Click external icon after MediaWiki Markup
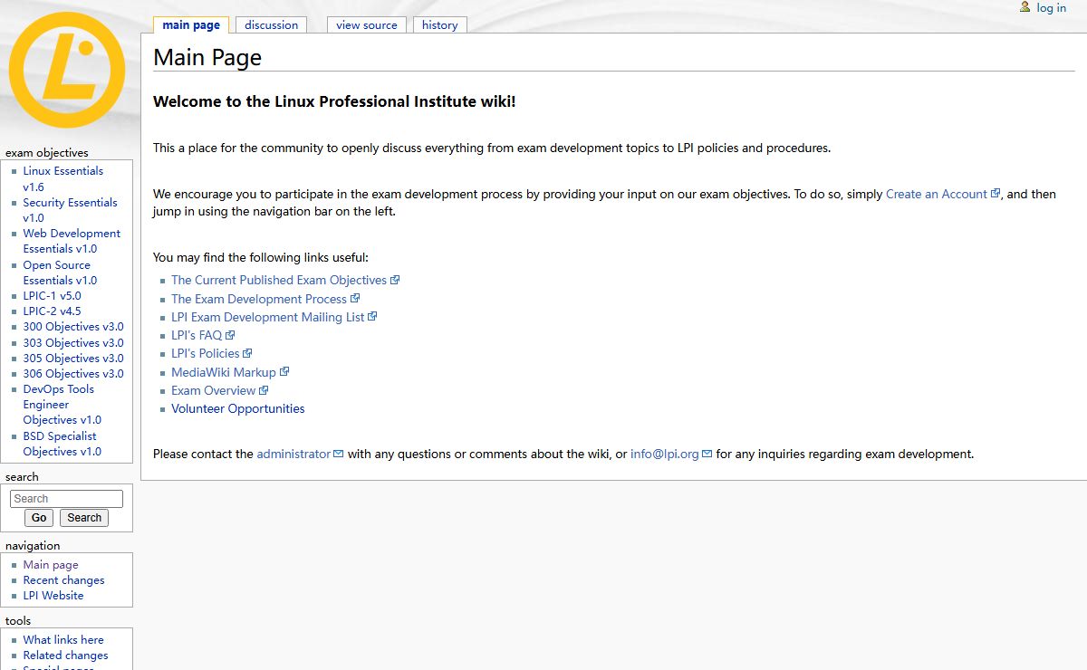This screenshot has width=1087, height=670. click(284, 371)
